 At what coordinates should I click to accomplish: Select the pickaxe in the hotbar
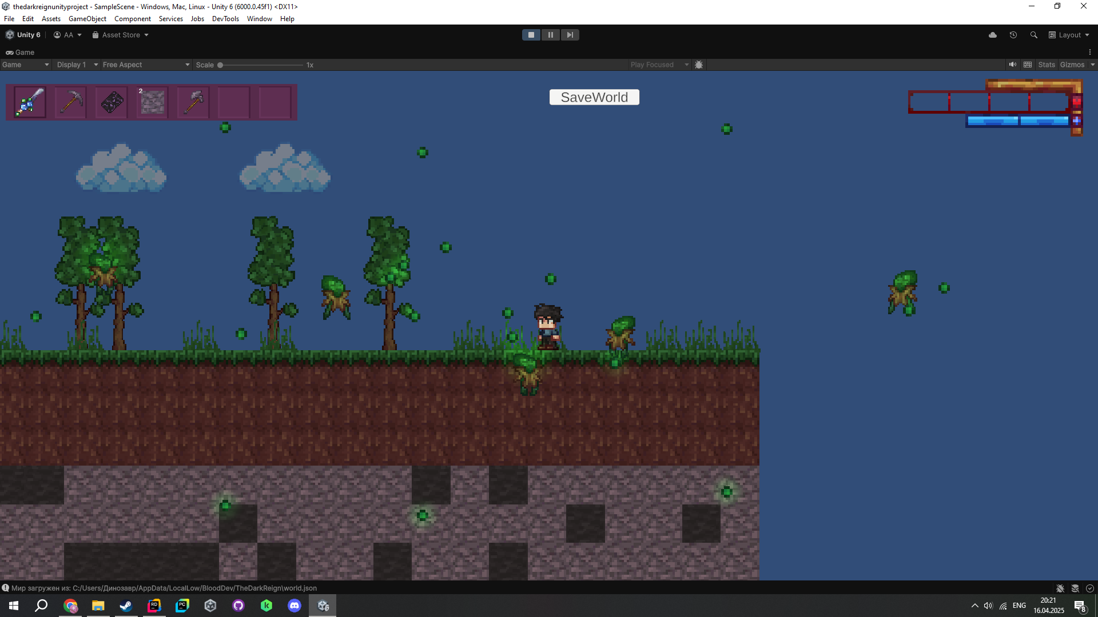click(71, 102)
